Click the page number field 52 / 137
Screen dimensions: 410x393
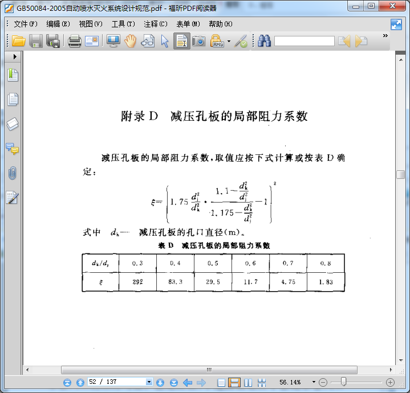click(x=117, y=382)
